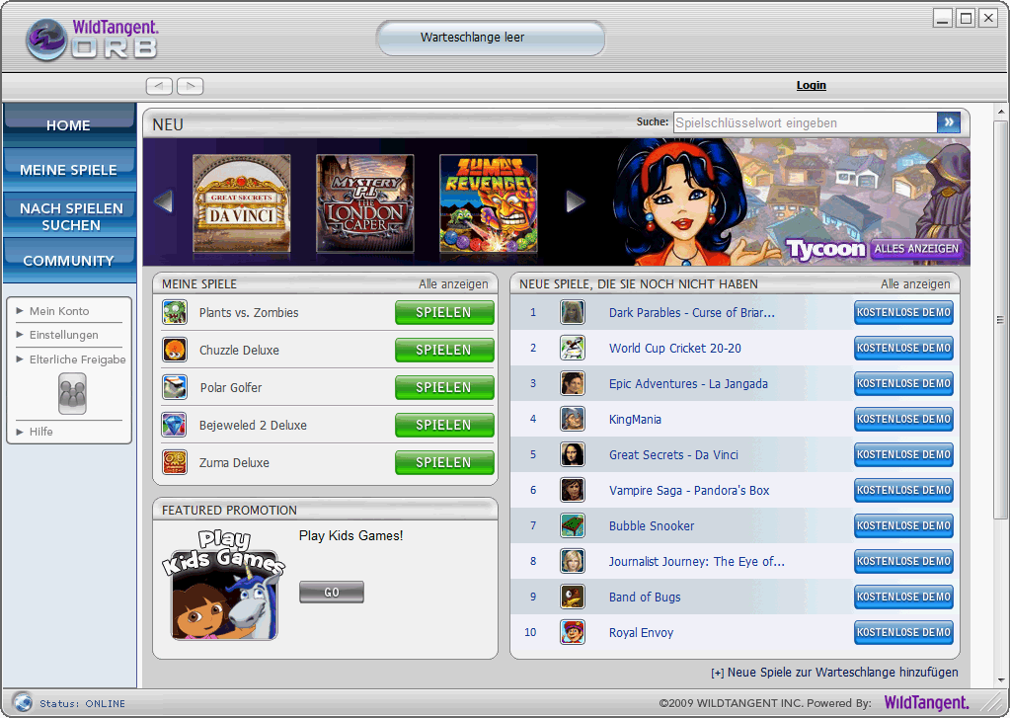Show previous games in the NEU carousel

click(164, 201)
